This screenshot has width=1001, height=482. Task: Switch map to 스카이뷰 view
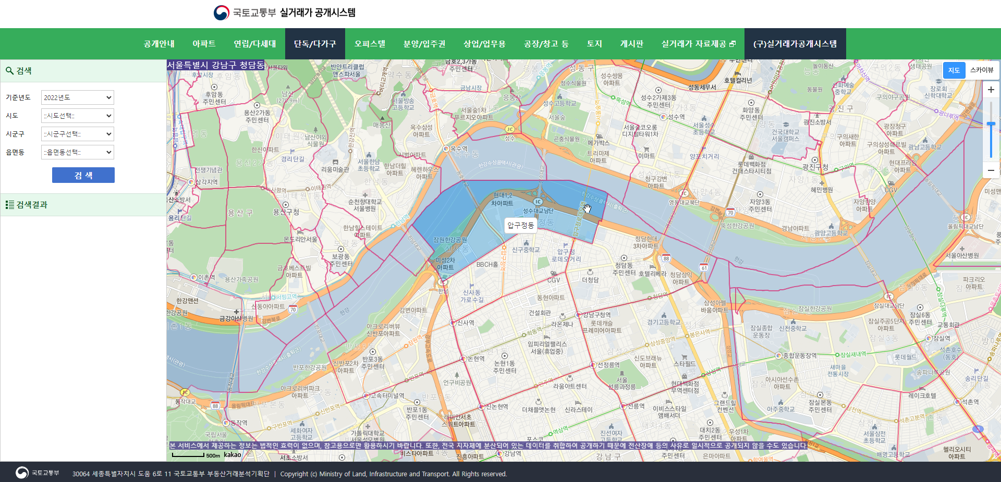click(x=982, y=70)
